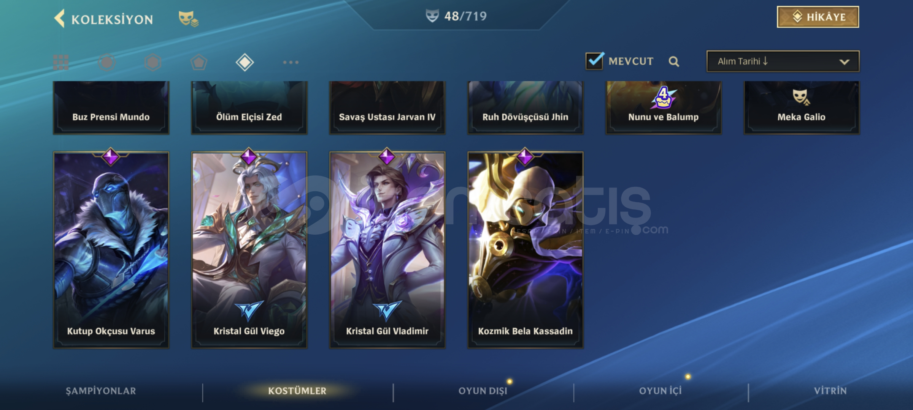Switch to the Oyun Dışı tab
This screenshot has height=410, width=913.
[483, 391]
